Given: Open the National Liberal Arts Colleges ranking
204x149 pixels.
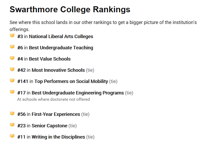Looking at the screenshot, I should [61, 37].
